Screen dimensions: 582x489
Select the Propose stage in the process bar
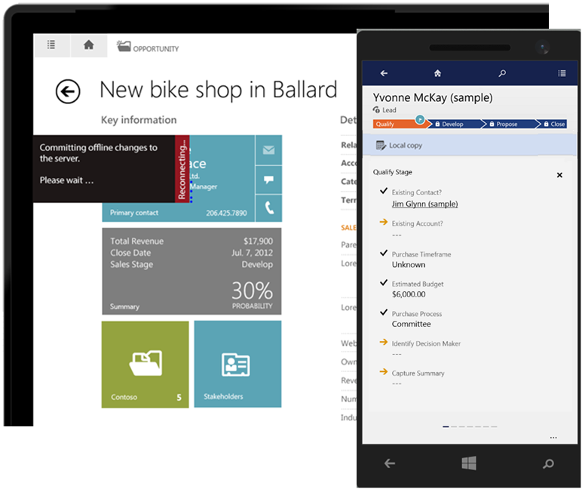[504, 124]
